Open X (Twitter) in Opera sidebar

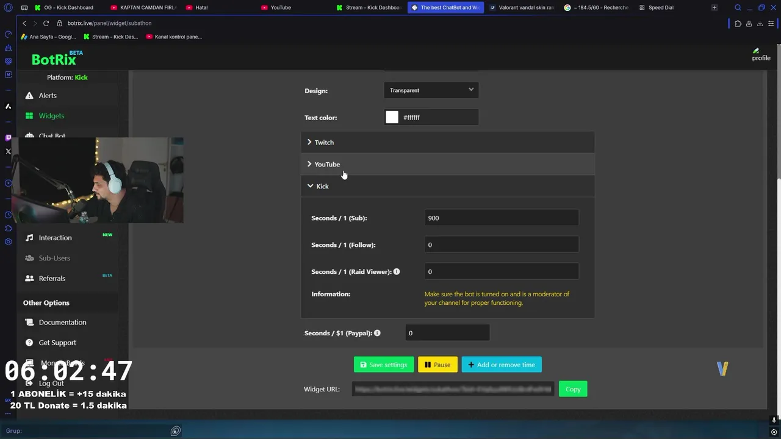pos(9,151)
